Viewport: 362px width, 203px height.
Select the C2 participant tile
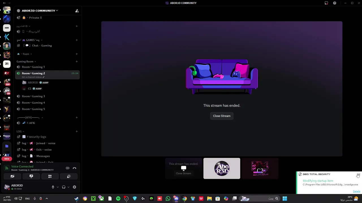tap(260, 168)
